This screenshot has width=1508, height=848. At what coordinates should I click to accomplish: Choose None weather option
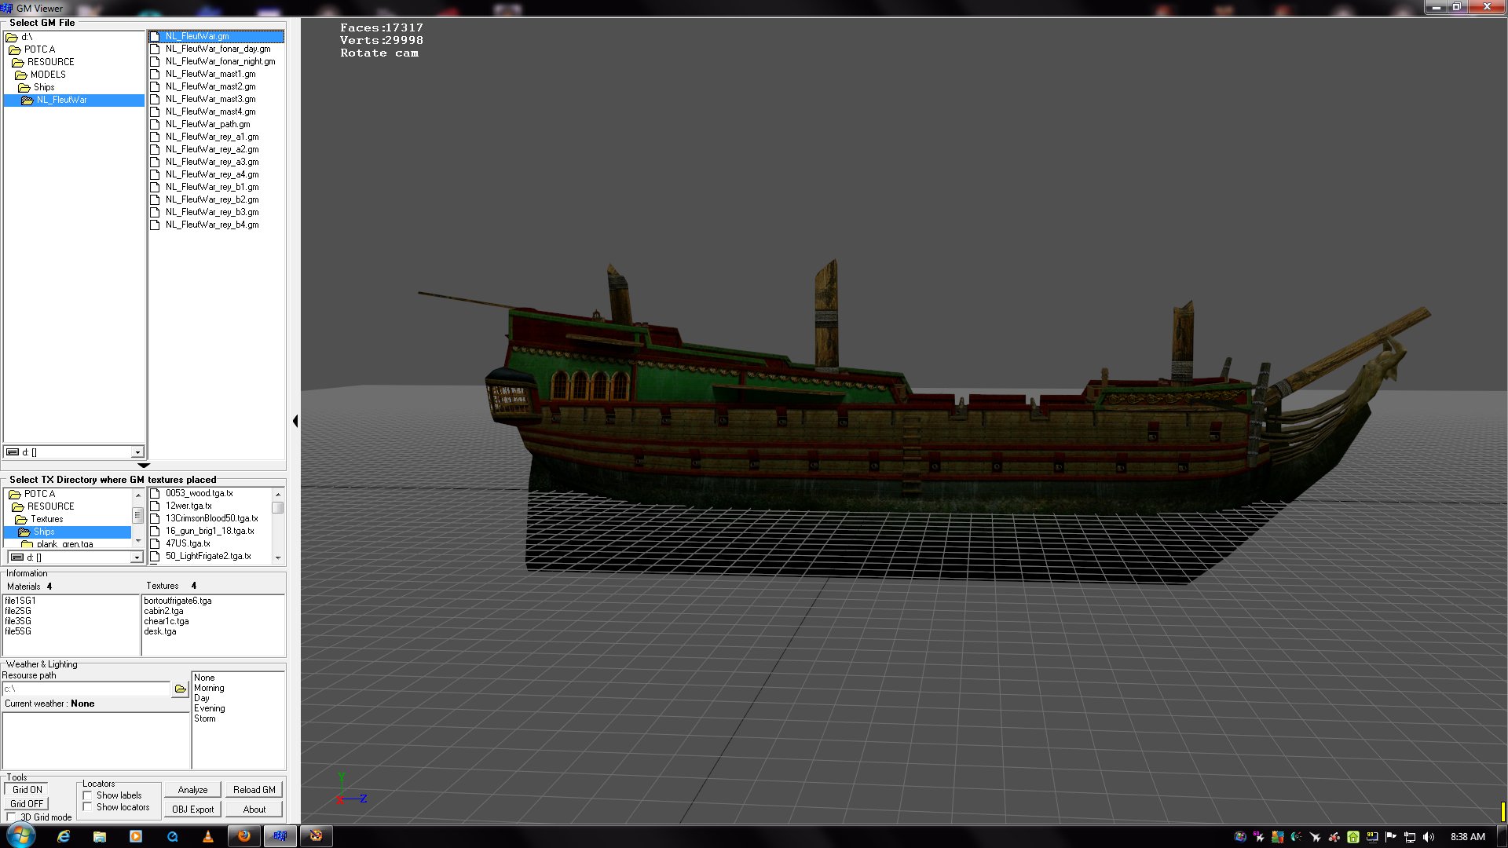(204, 678)
